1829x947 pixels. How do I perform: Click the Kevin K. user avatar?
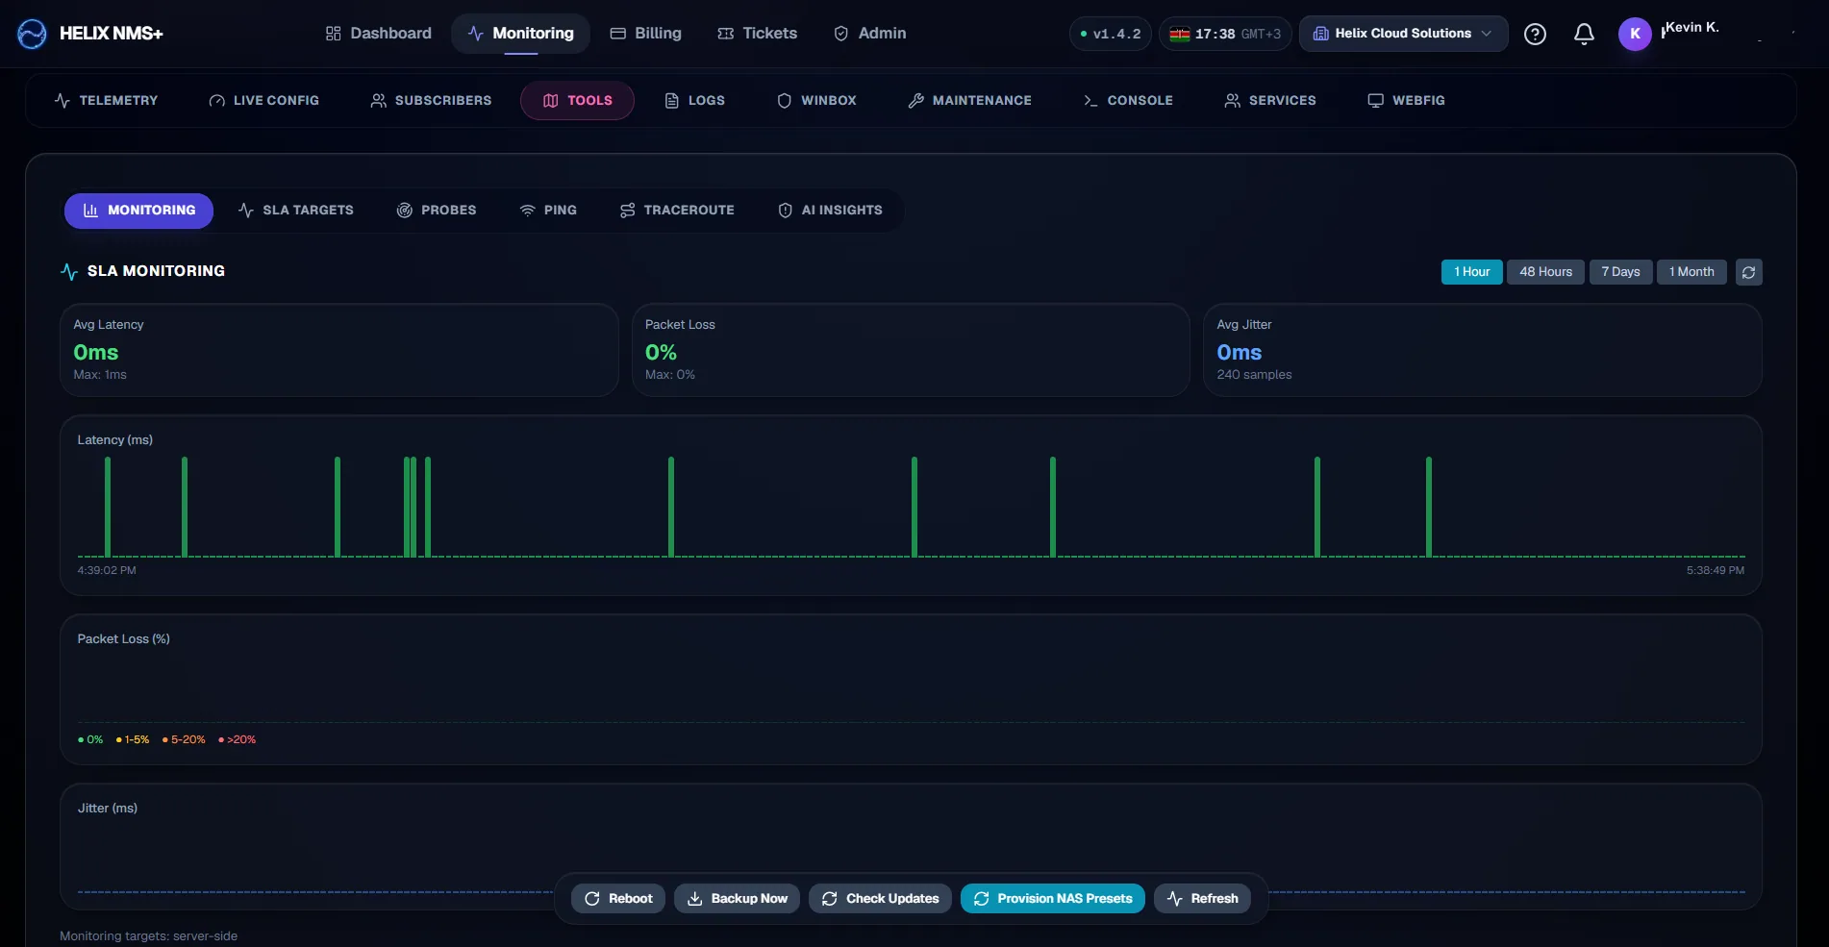click(1635, 34)
